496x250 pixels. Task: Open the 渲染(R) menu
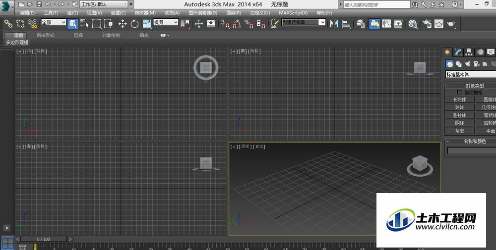pyautogui.click(x=234, y=13)
